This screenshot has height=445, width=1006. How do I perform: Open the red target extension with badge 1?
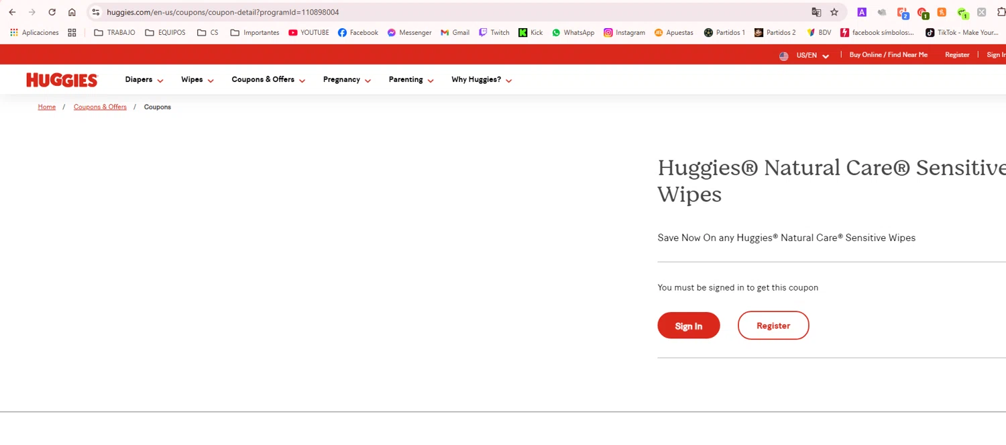923,13
